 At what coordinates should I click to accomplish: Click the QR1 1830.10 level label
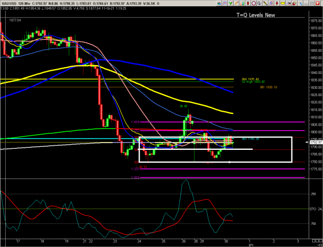(268, 87)
